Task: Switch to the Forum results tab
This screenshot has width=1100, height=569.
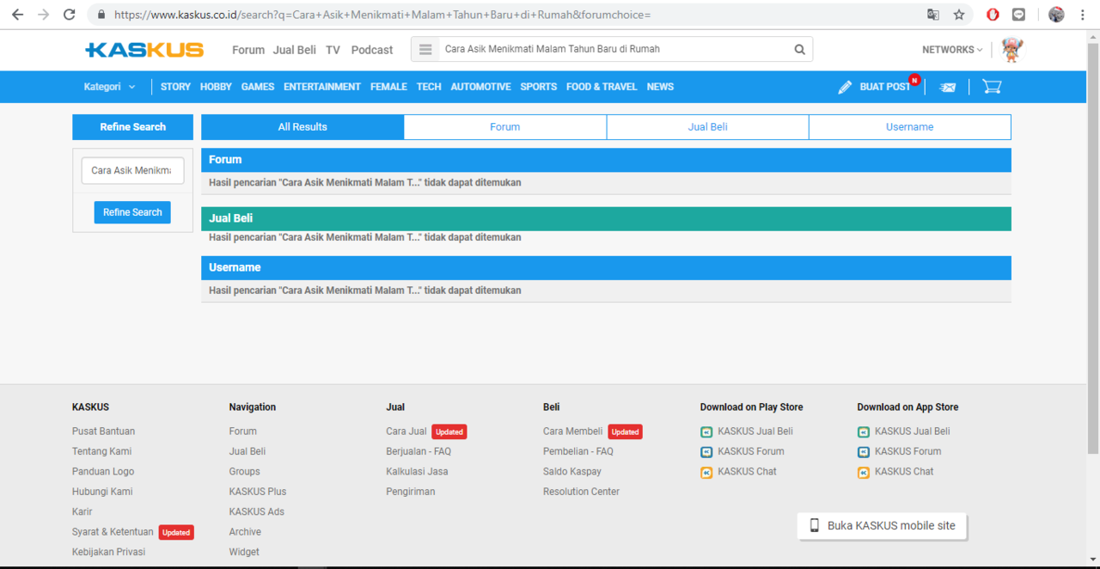Action: (505, 127)
